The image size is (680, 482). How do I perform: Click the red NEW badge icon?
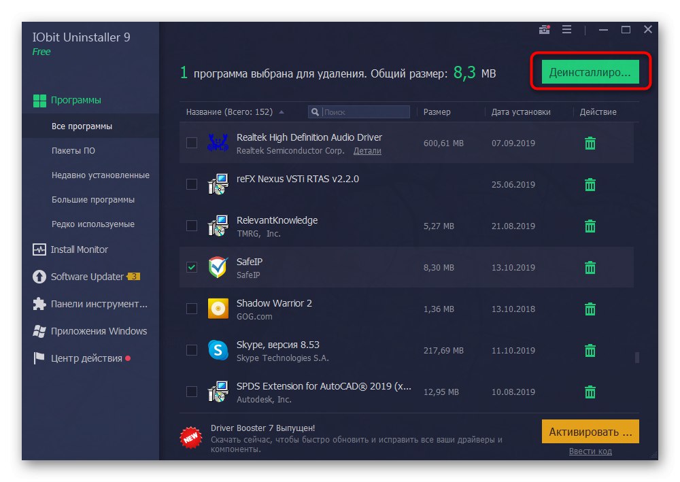click(191, 438)
